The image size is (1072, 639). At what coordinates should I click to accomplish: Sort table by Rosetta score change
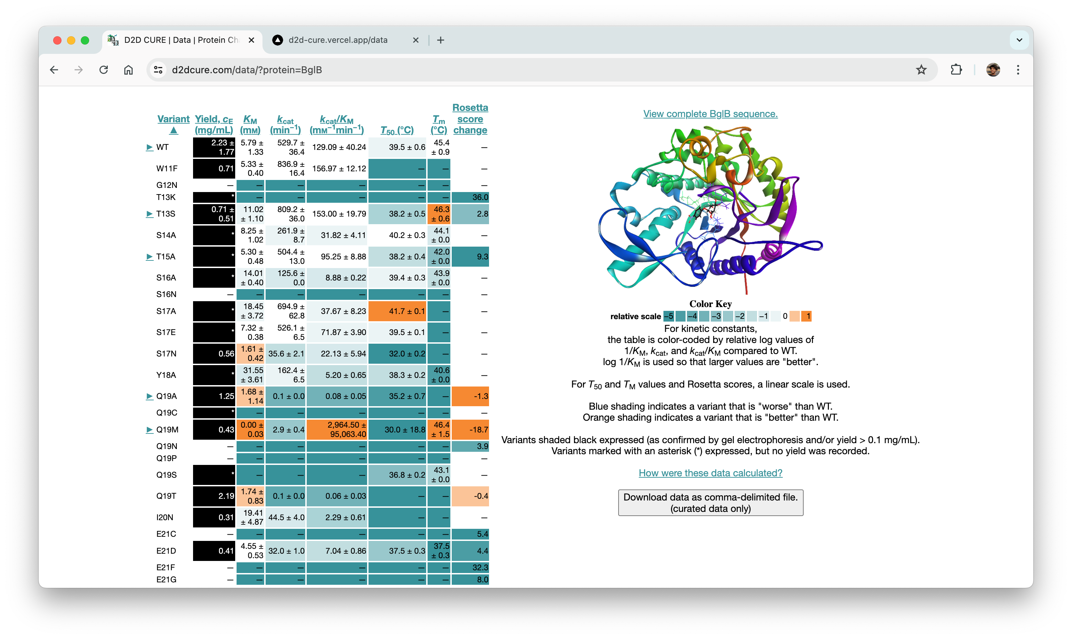(470, 119)
